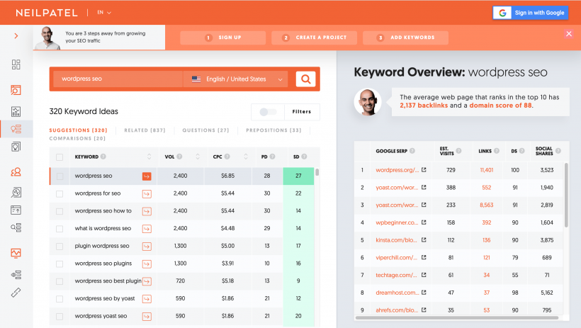This screenshot has width=581, height=328.
Task: Click the Social Shares help icon
Action: pos(558,151)
